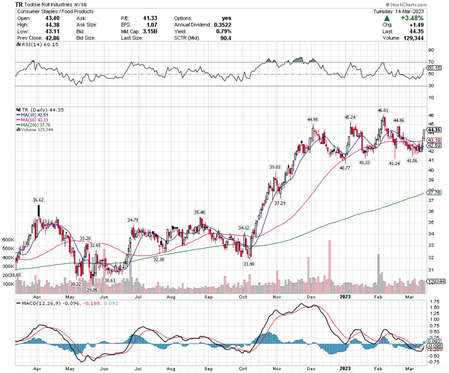Screen dimensions: 449x373
Task: Click the TR ticker symbol in the chart title
Action: [19, 4]
